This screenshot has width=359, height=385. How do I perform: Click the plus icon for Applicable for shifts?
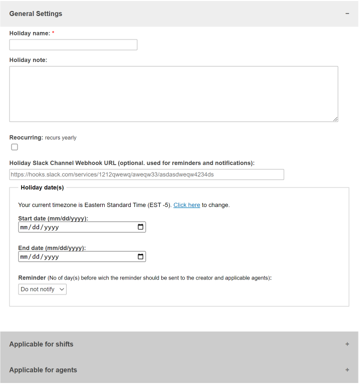pos(347,344)
